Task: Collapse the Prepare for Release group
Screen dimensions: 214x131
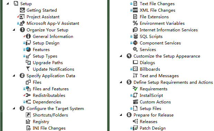Action: coord(121,115)
